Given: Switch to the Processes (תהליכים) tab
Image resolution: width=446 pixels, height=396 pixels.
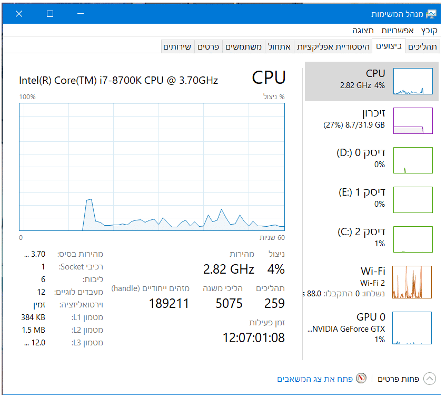Looking at the screenshot, I should 422,47.
